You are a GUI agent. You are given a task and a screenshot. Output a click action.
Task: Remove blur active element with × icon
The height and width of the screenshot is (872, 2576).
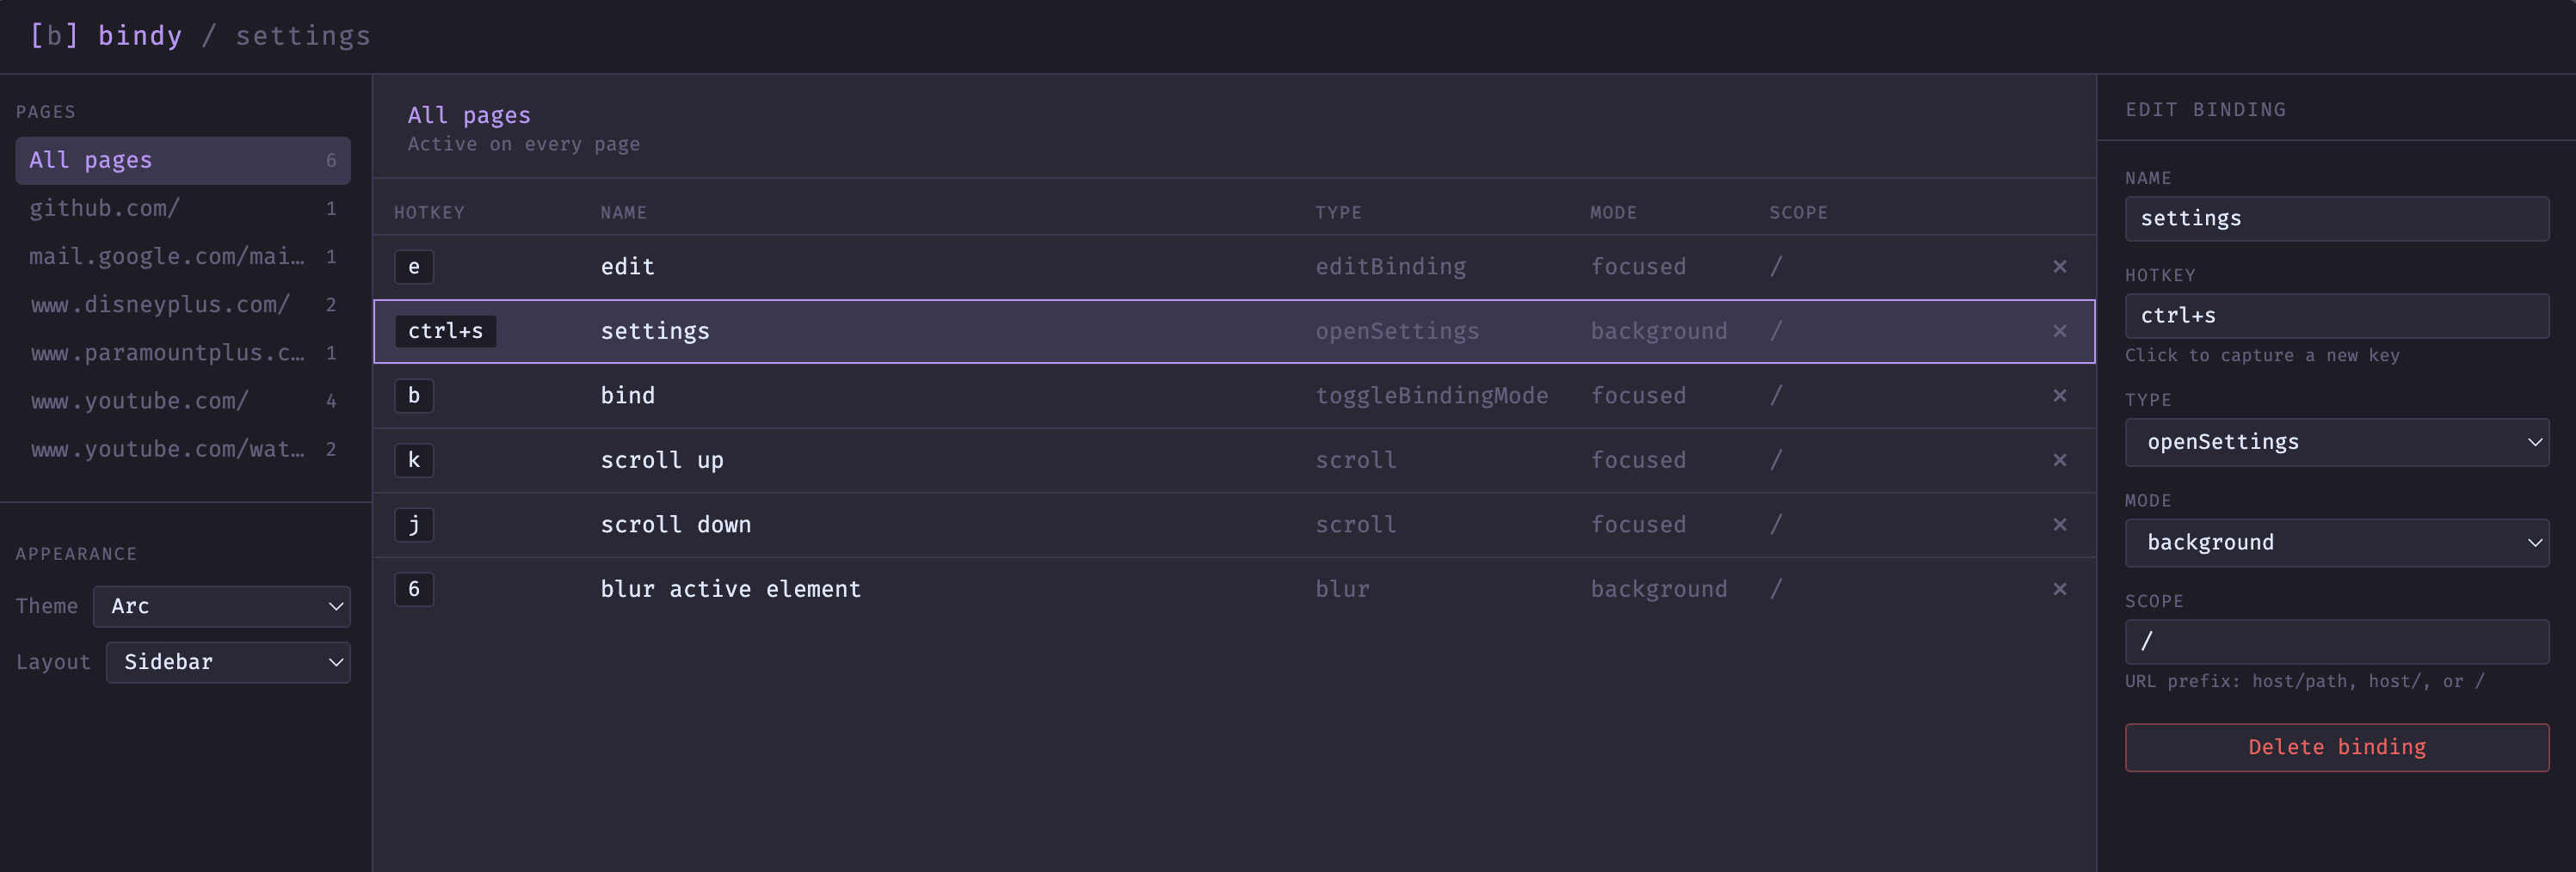point(2059,589)
